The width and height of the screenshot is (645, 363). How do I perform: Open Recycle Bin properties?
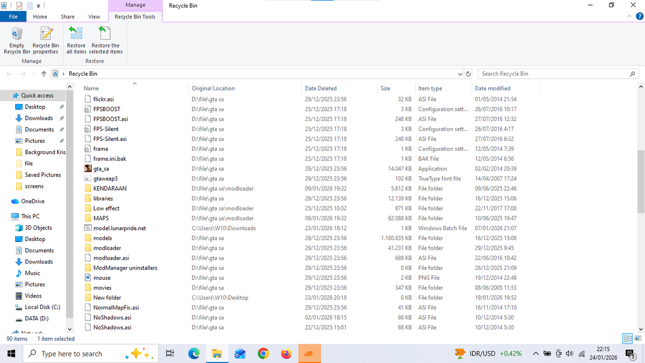46,40
